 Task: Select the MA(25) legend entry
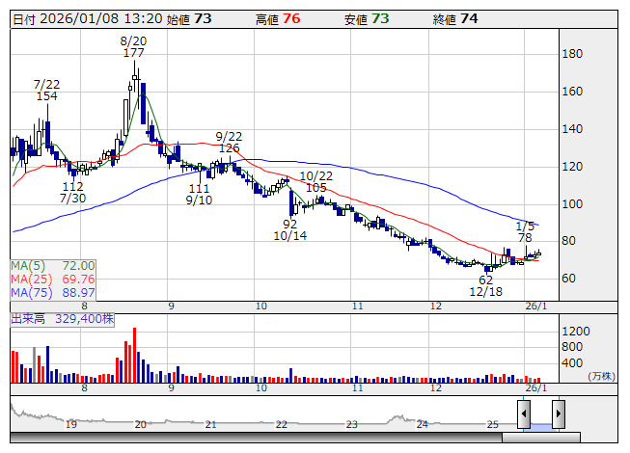(x=53, y=279)
